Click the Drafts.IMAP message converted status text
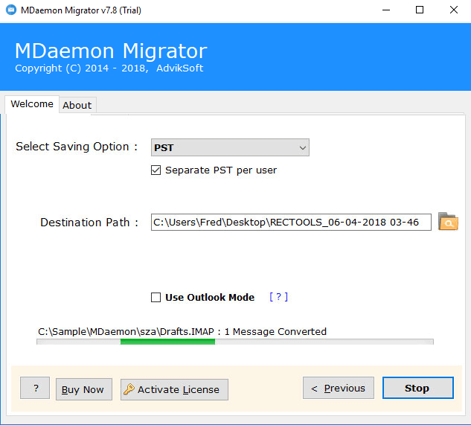 coord(182,331)
